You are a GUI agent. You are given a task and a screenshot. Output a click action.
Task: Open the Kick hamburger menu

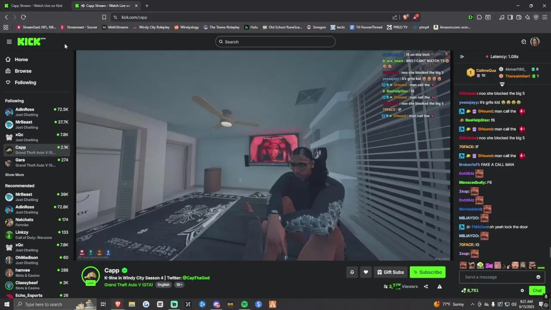[x=9, y=42]
